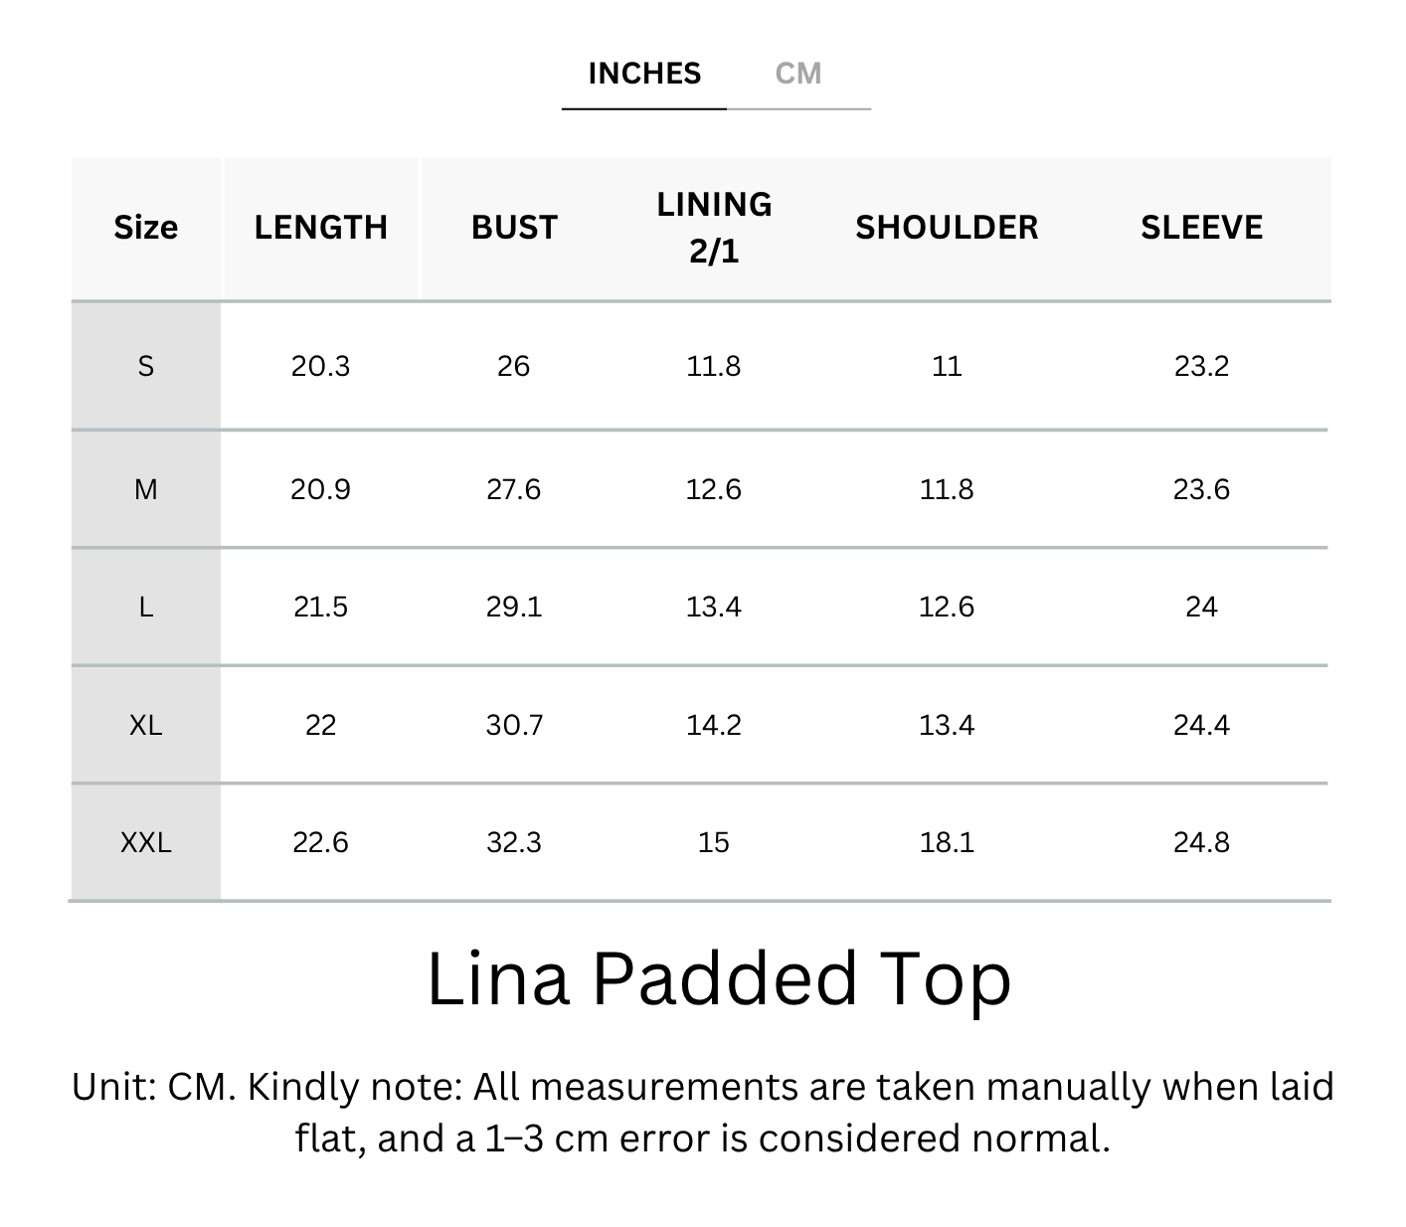This screenshot has height=1227, width=1406.
Task: Click the SHOULDER column header
Action: coord(947,228)
